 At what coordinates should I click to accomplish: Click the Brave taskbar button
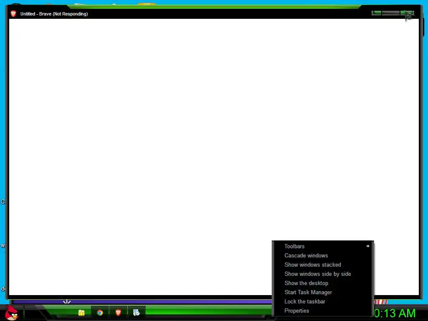[x=118, y=313]
